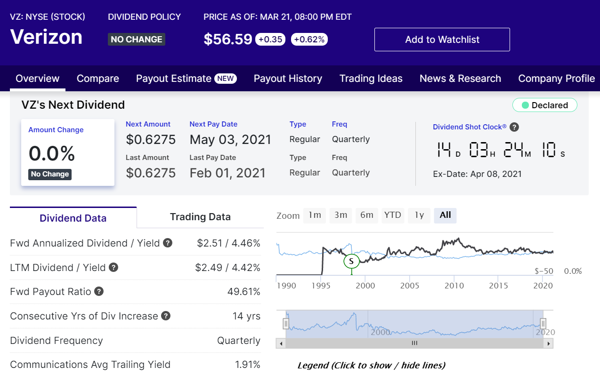Image resolution: width=600 pixels, height=375 pixels.
Task: Set chart zoom to 3m
Action: [x=341, y=215]
